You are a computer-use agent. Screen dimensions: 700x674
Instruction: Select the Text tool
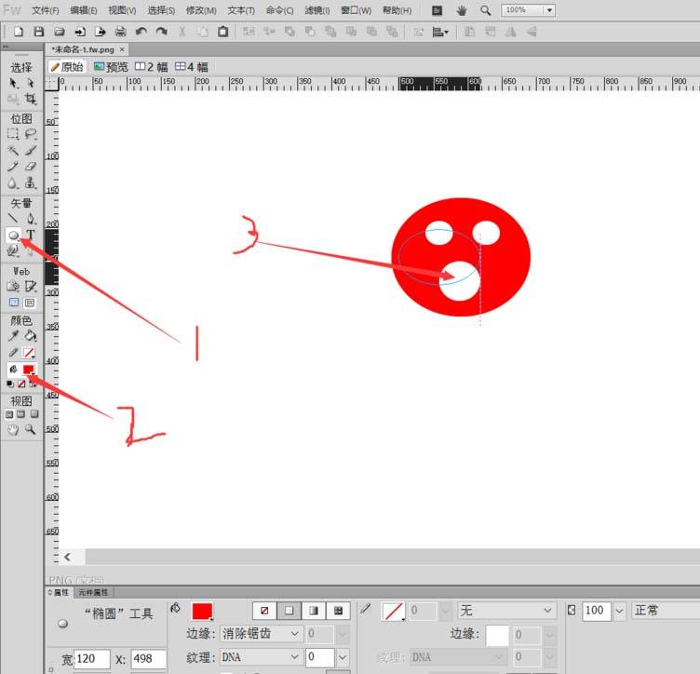click(x=31, y=236)
